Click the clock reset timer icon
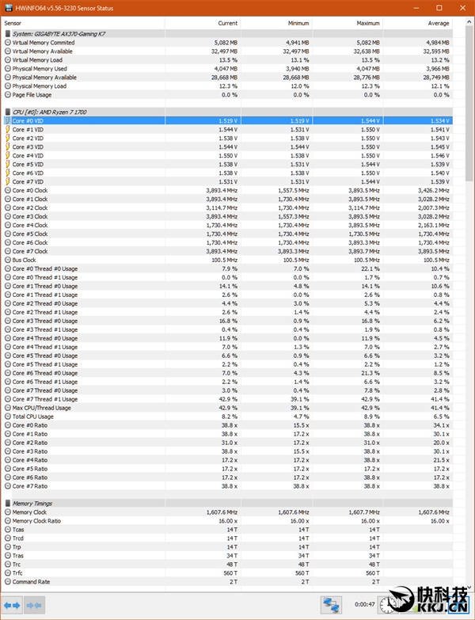 pyautogui.click(x=387, y=605)
